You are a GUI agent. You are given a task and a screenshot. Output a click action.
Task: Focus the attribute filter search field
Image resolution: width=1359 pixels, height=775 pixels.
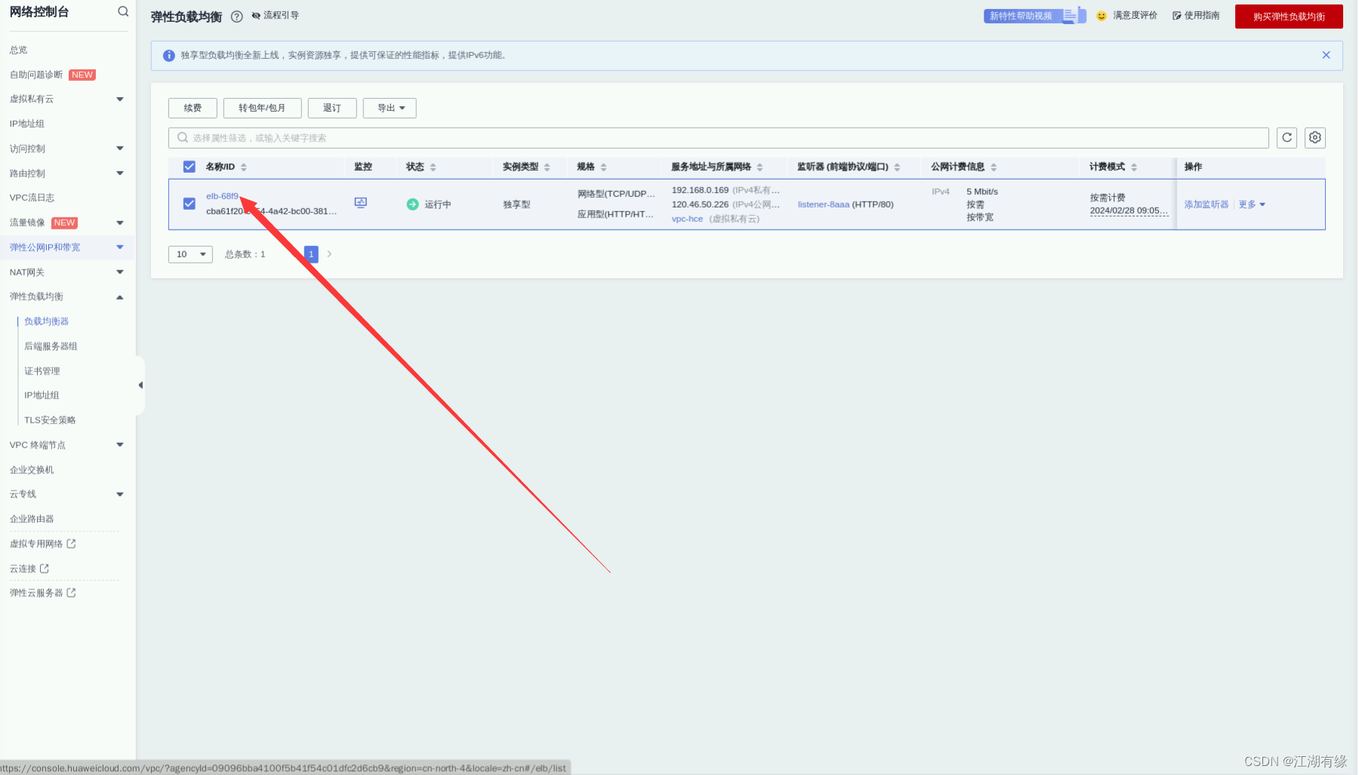[718, 138]
